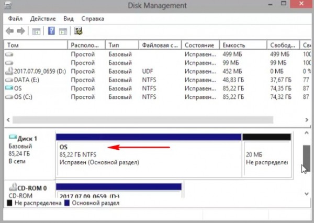Viewport: 314px width, 223px height.
Task: Sort by the Состояние column header
Action: click(200, 45)
